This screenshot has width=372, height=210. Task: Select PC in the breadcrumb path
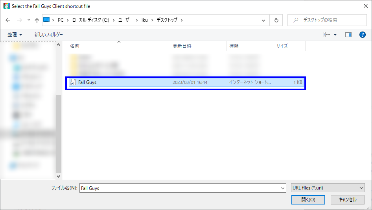61,20
